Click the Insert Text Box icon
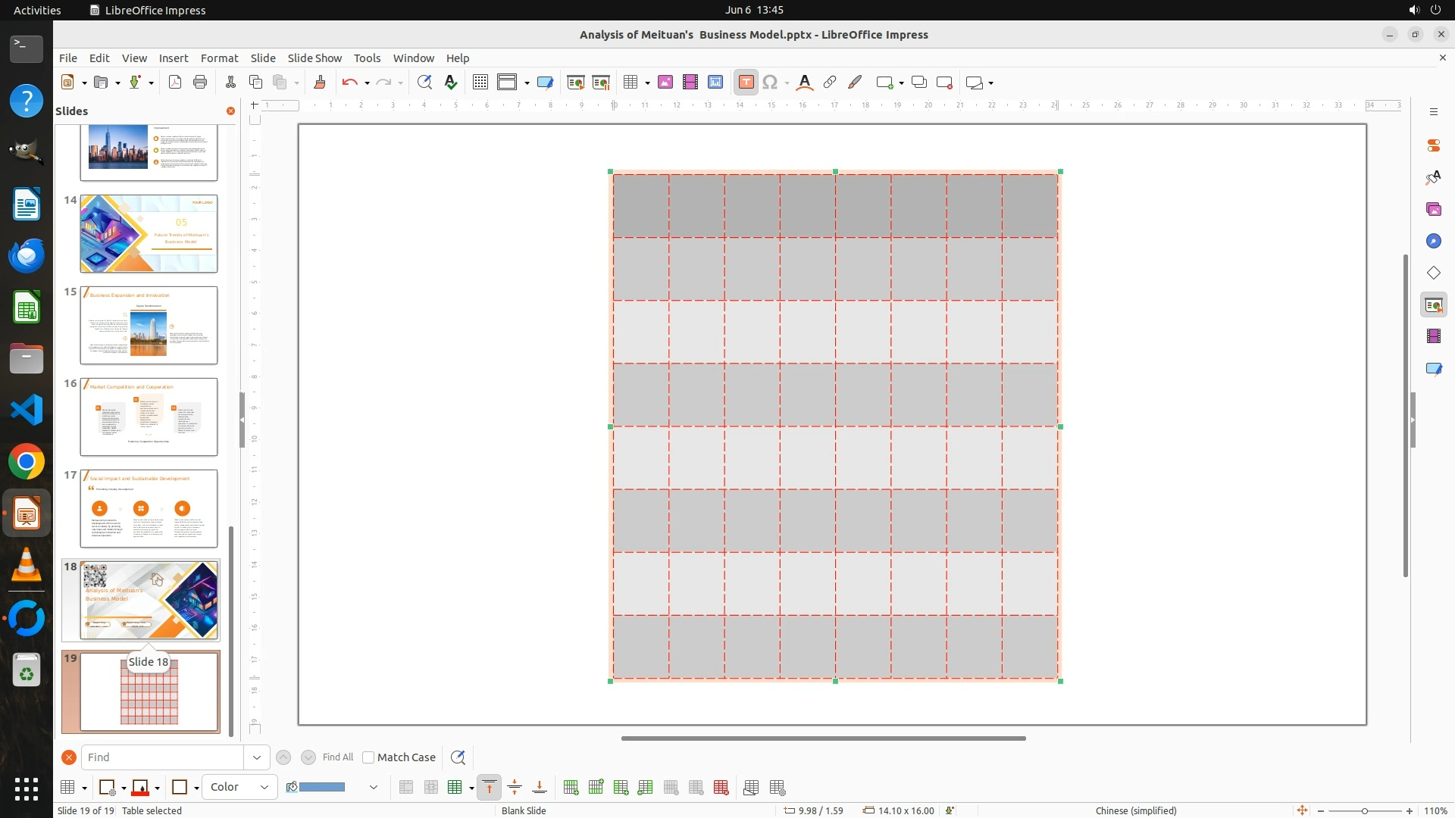The height and width of the screenshot is (818, 1455). (x=746, y=83)
